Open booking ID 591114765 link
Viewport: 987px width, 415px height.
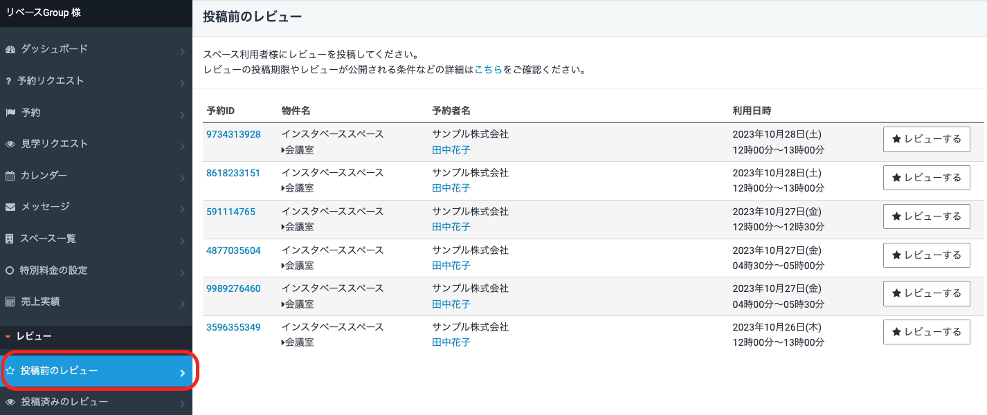pyautogui.click(x=230, y=212)
